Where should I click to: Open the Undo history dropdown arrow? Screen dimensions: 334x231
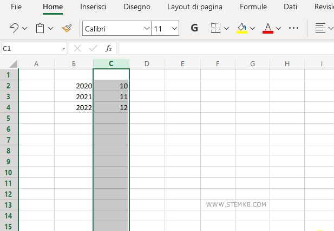25,28
